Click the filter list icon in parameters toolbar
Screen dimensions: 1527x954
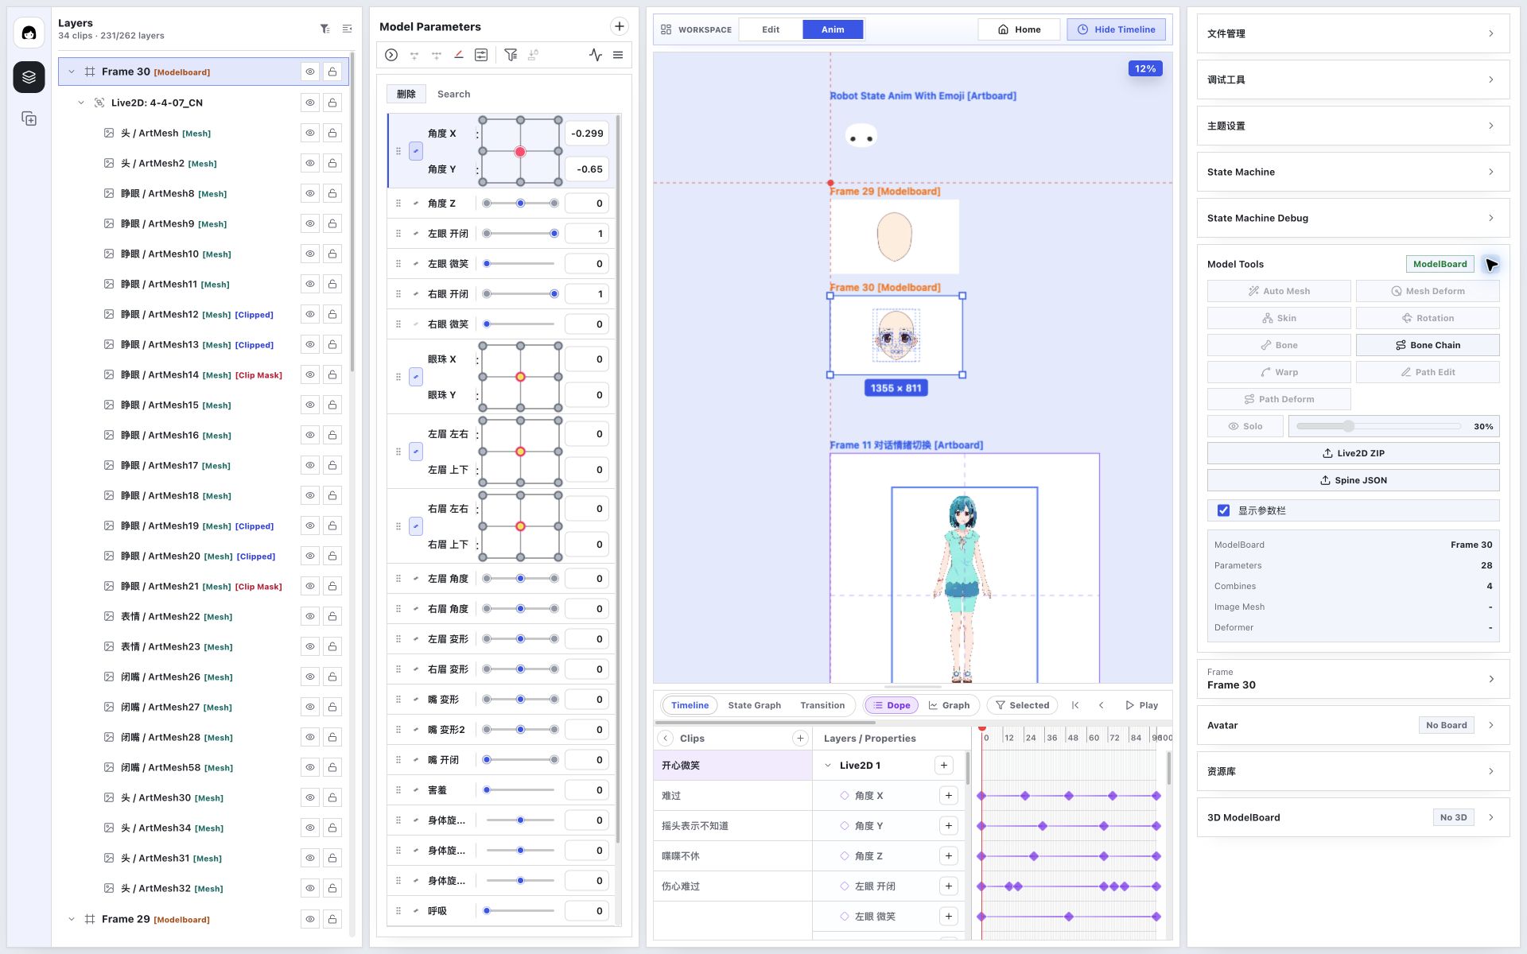511,55
